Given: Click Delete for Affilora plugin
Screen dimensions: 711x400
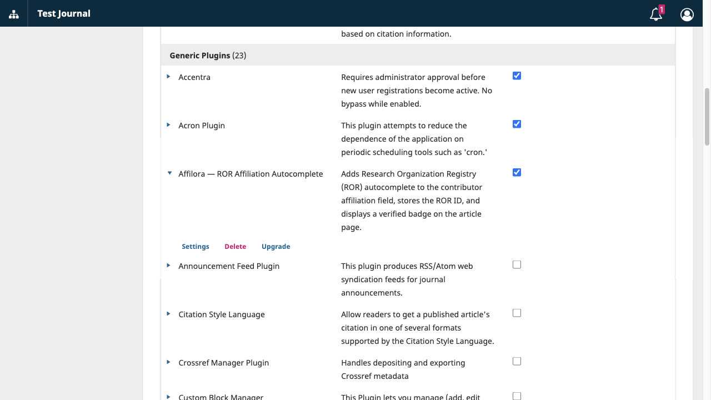Looking at the screenshot, I should (x=235, y=247).
